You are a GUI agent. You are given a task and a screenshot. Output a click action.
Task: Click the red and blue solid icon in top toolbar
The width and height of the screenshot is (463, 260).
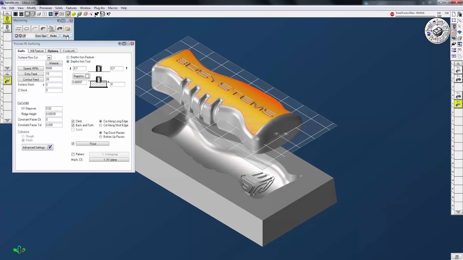pos(56,14)
